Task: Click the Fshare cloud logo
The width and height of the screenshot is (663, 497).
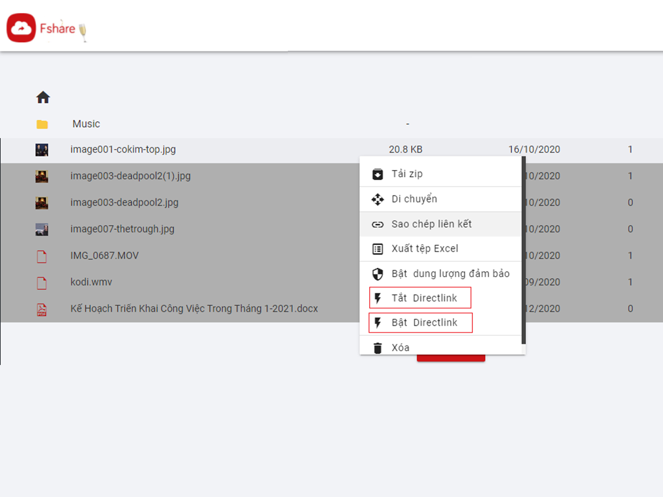Action: click(x=22, y=28)
